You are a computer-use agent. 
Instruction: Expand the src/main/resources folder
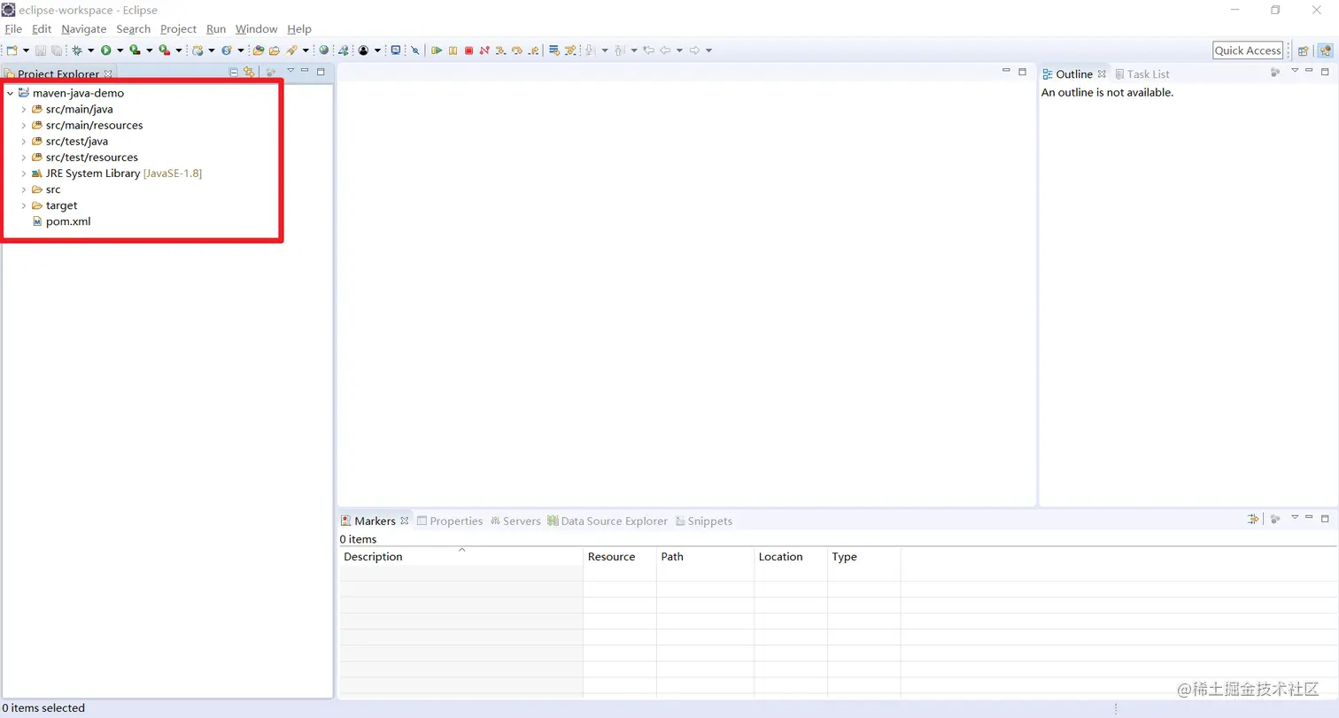tap(24, 126)
